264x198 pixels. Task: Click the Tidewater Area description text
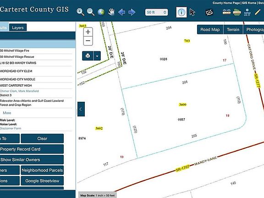(x=32, y=103)
